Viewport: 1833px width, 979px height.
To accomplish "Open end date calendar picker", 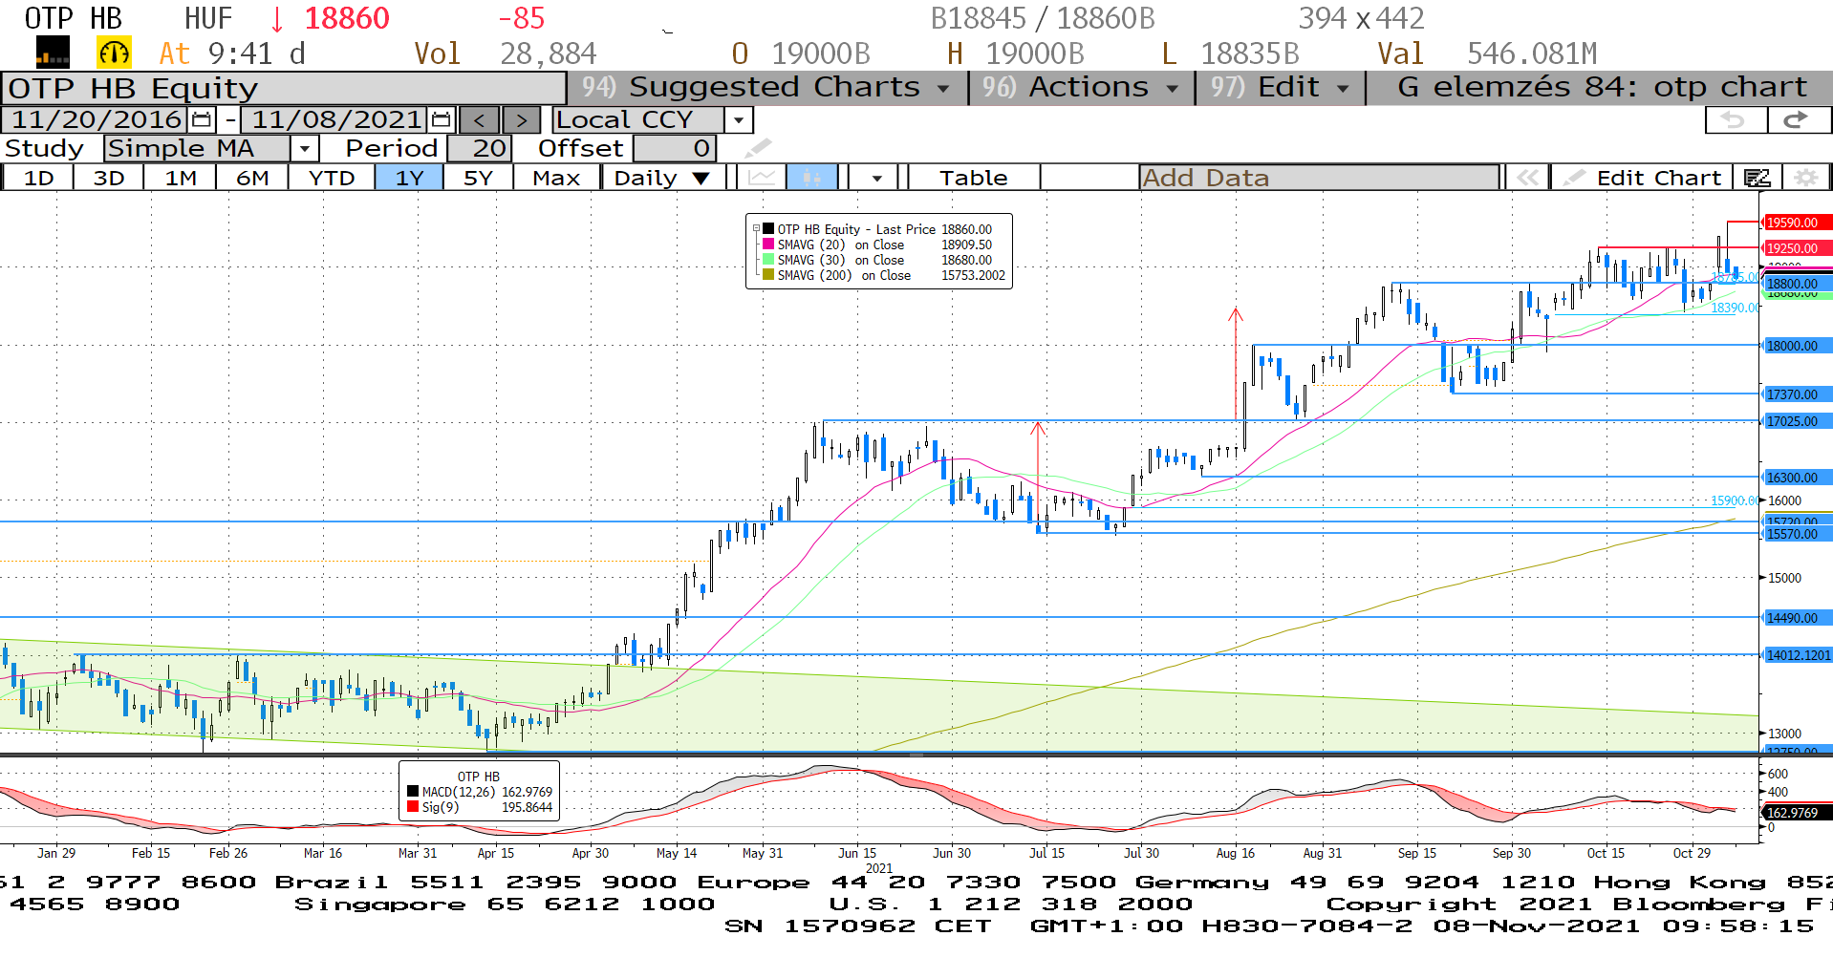I will [x=442, y=119].
